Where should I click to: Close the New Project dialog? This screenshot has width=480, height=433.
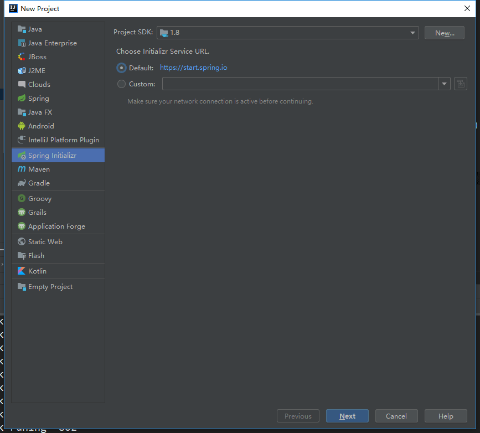click(x=467, y=8)
